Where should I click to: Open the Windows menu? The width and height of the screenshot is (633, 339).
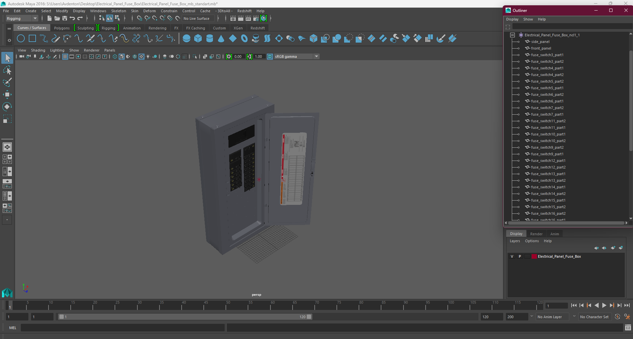tap(98, 11)
